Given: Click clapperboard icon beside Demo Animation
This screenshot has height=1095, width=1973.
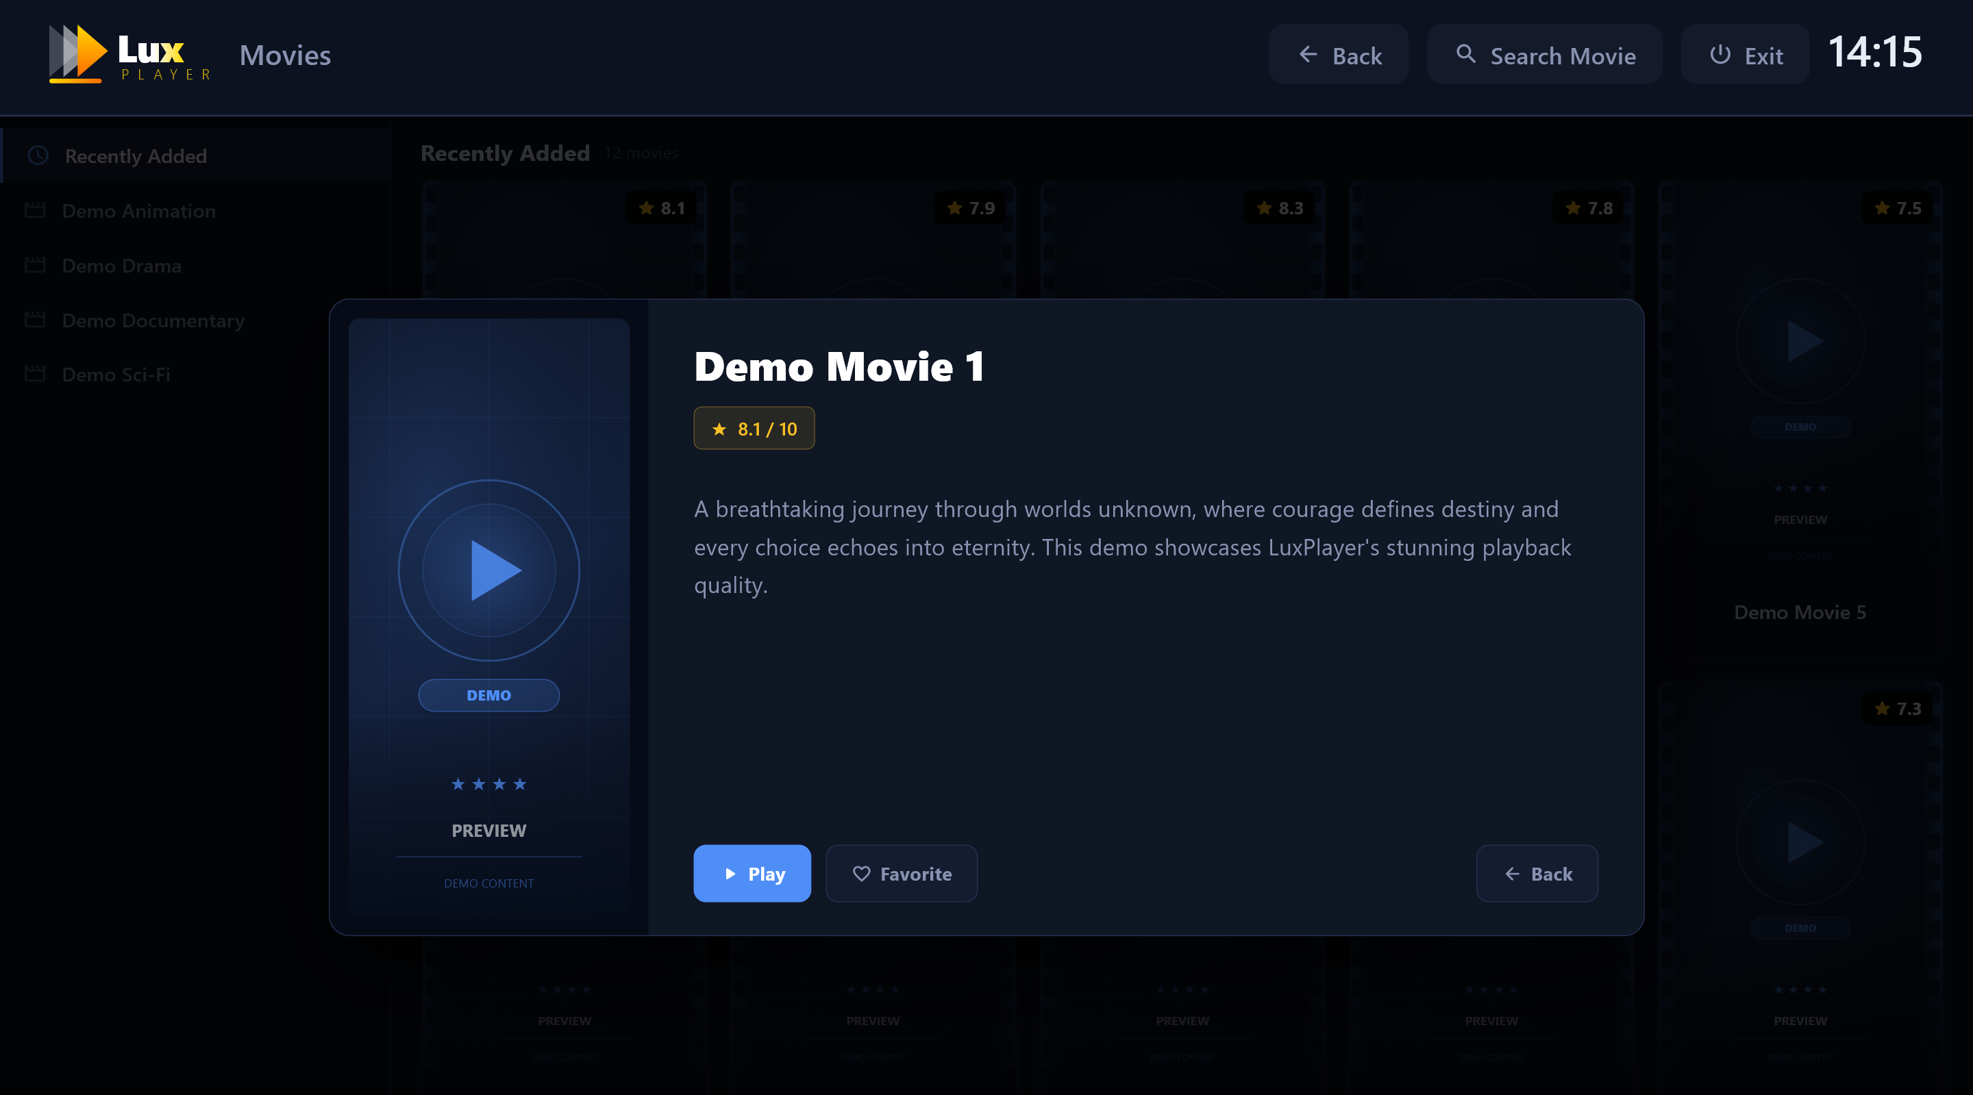Looking at the screenshot, I should [x=35, y=210].
